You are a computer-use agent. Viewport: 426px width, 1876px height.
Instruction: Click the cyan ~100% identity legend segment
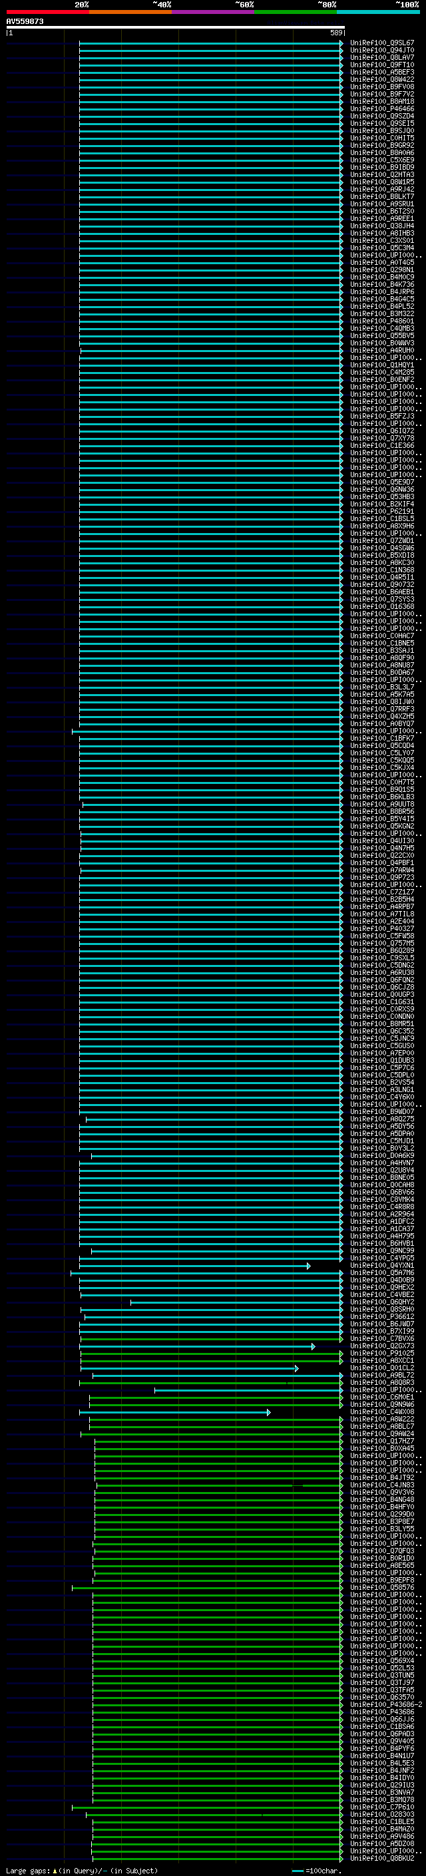[379, 12]
